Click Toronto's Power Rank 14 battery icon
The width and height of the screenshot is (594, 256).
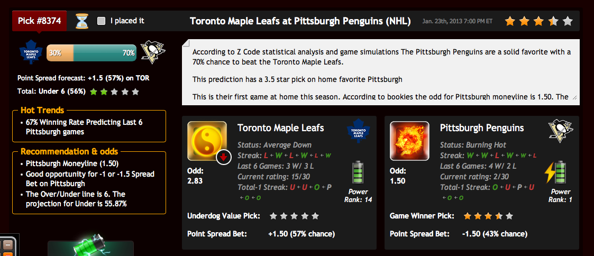coord(358,172)
